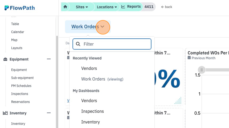Screen dimensions: 229x128
Task: Click the sidebar vertical scrollbar
Action: pyautogui.click(x=57, y=82)
